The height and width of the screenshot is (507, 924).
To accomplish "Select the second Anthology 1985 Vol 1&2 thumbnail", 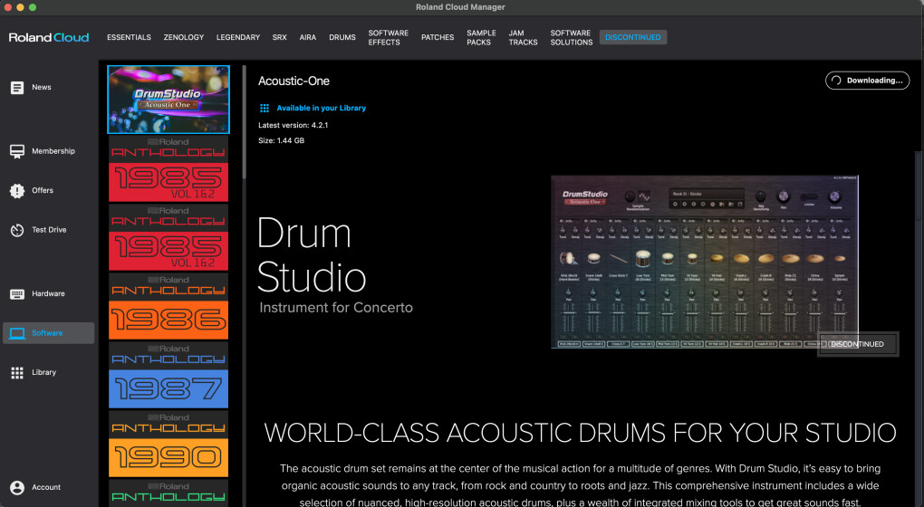I will (168, 237).
